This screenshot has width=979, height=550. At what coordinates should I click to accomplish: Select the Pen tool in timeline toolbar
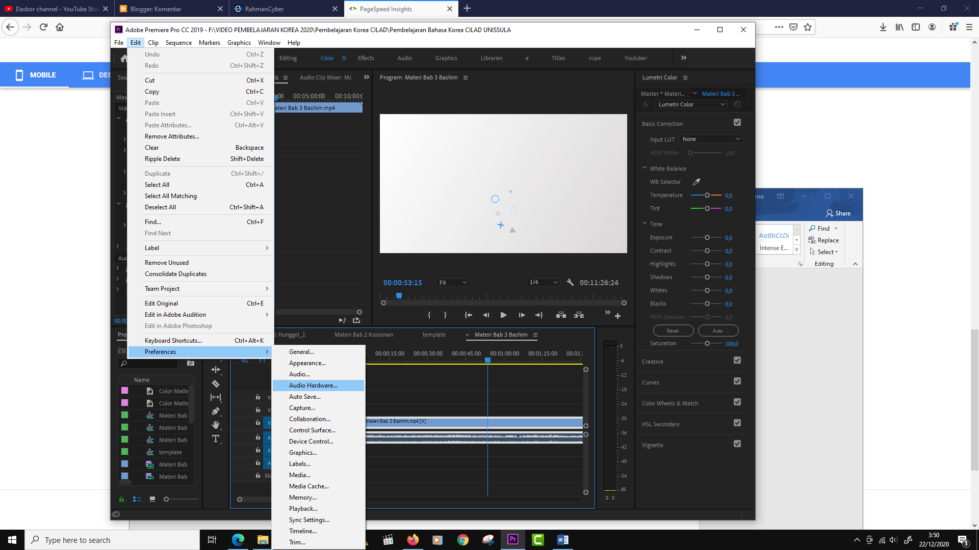[x=216, y=411]
